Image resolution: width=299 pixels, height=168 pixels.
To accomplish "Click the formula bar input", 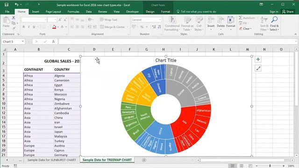I will click(178, 42).
